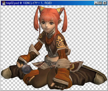Maximize the tmp02.psd document window

click(100, 3)
